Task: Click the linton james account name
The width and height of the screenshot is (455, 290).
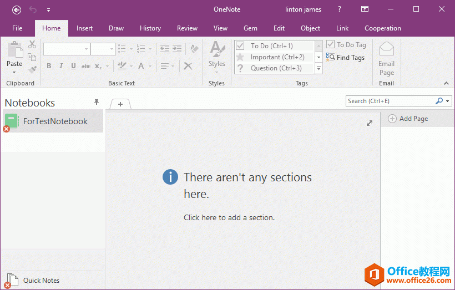Action: pyautogui.click(x=303, y=9)
